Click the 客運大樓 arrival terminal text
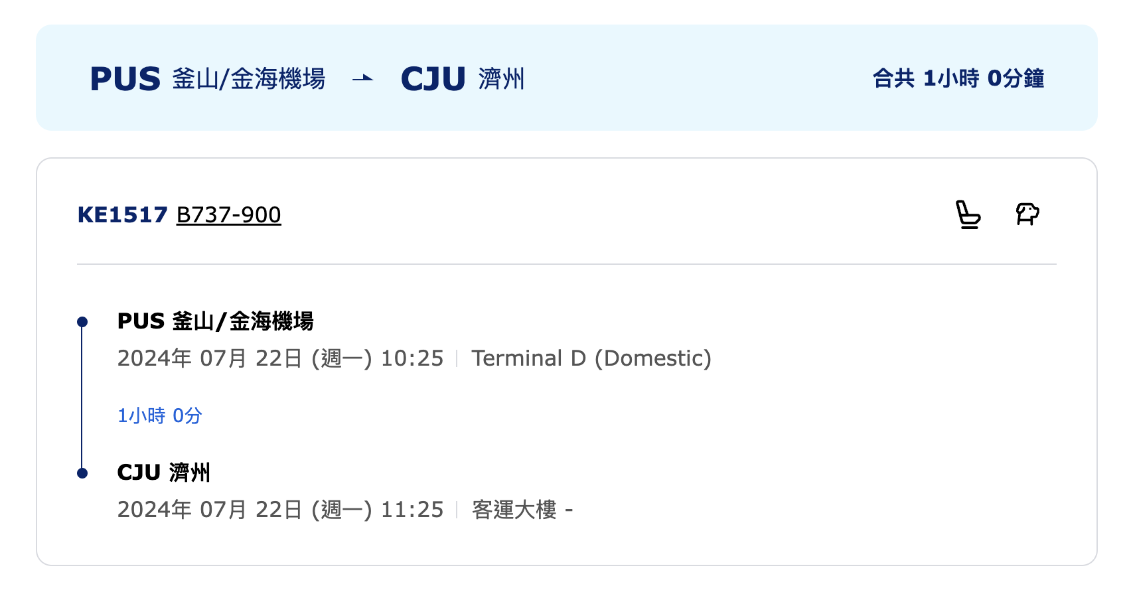The width and height of the screenshot is (1131, 592). pos(514,510)
